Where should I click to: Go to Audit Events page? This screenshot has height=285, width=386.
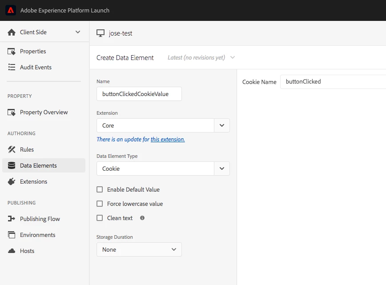tap(36, 68)
